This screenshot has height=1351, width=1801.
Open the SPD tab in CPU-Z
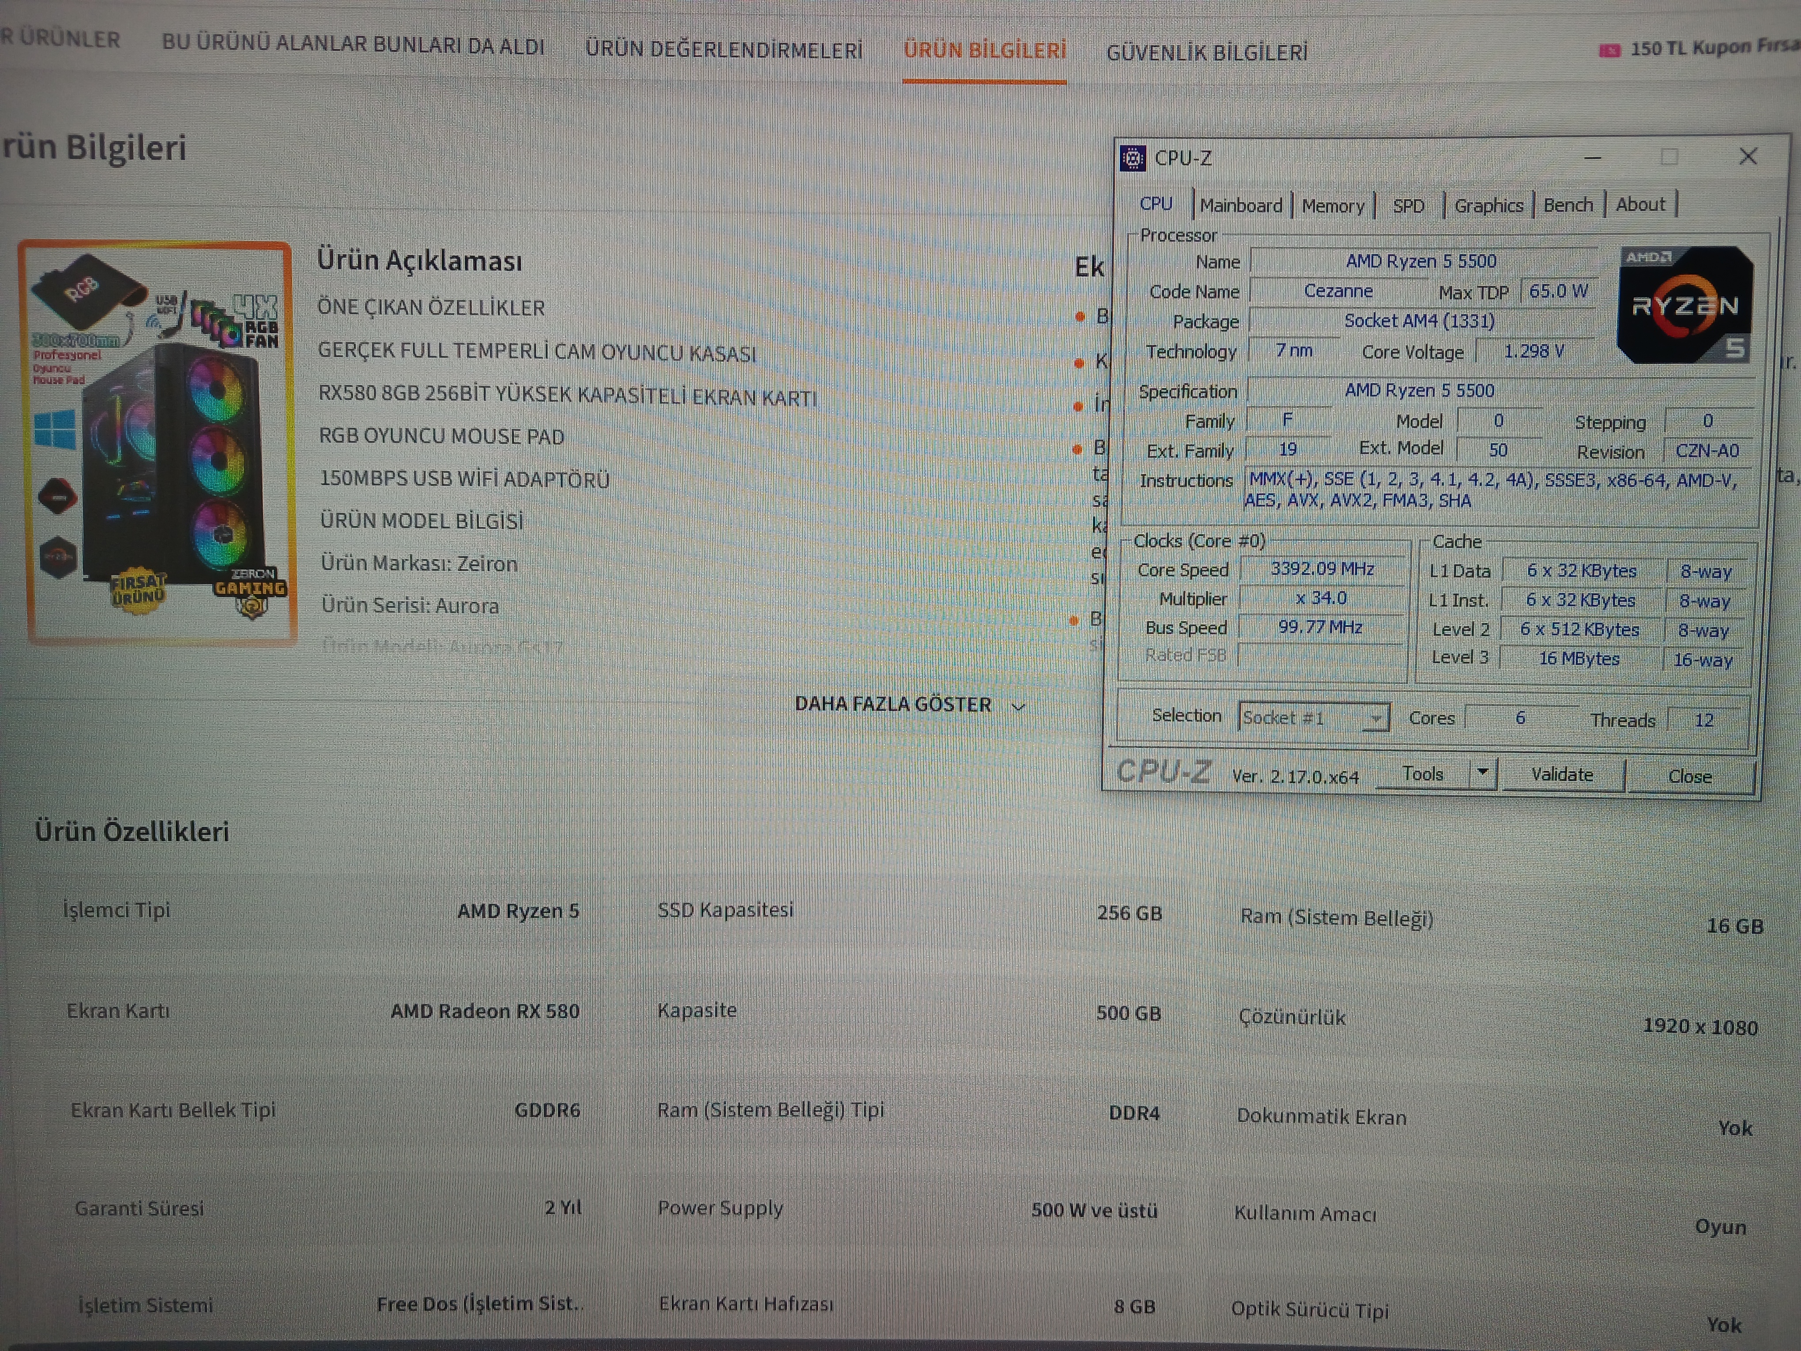(1409, 206)
